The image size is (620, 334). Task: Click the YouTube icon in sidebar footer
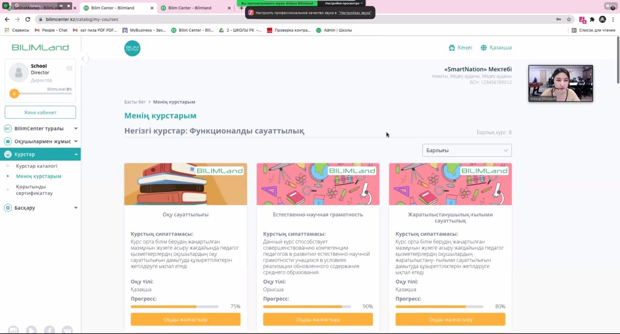coord(31,331)
